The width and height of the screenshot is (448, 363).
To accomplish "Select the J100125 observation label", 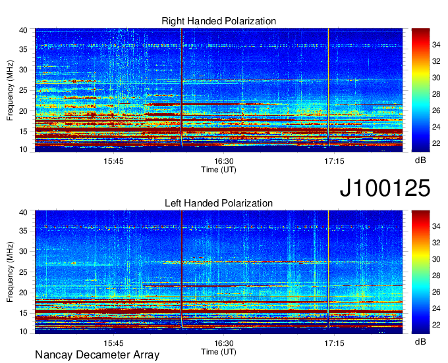I will 385,188.
